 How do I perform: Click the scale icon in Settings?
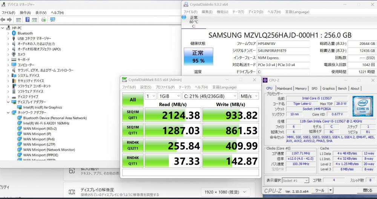point(72,171)
